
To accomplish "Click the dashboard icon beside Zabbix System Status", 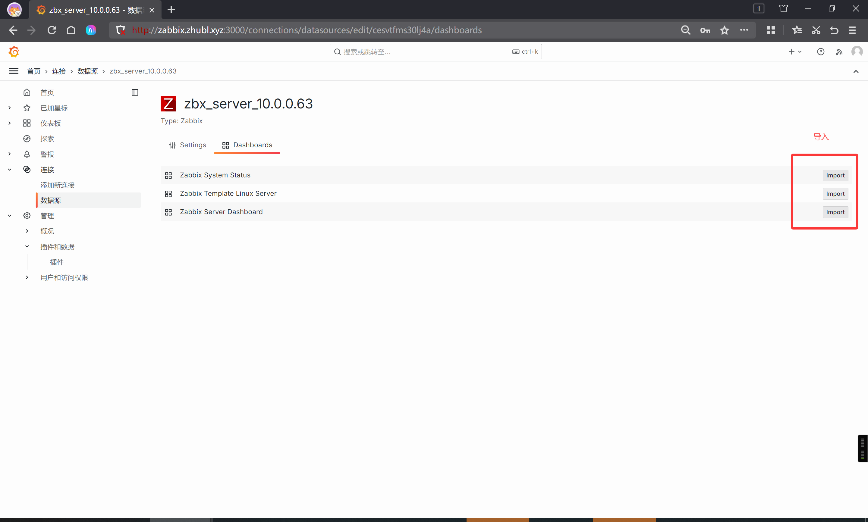I will pyautogui.click(x=168, y=176).
